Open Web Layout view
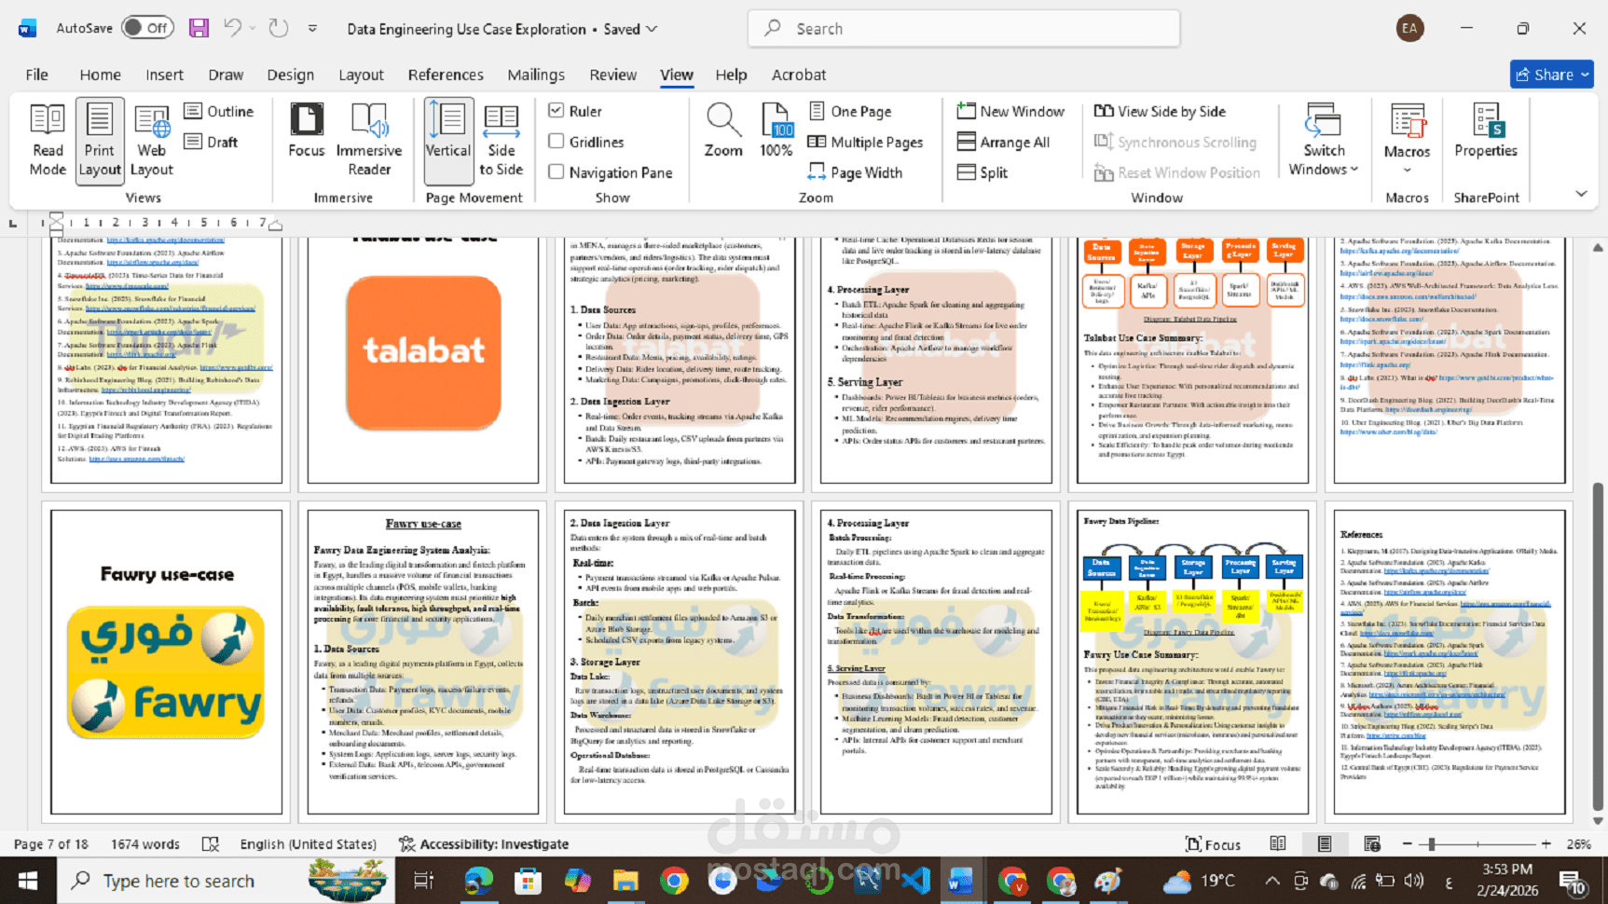This screenshot has width=1608, height=904. (x=151, y=141)
